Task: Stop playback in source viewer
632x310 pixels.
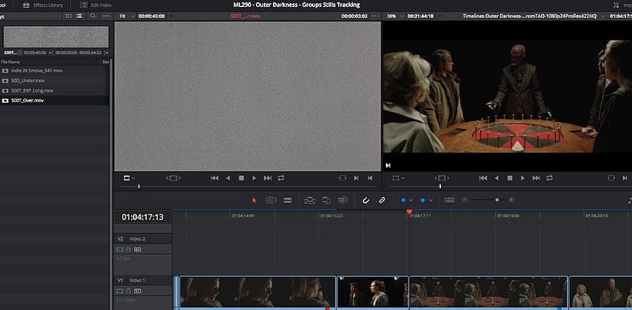Action: pos(241,178)
